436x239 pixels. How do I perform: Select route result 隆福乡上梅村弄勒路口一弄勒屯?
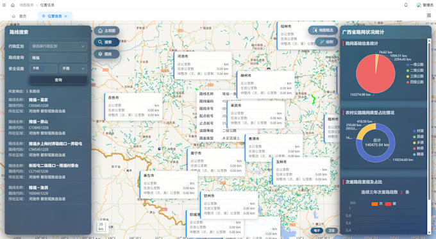click(55, 144)
